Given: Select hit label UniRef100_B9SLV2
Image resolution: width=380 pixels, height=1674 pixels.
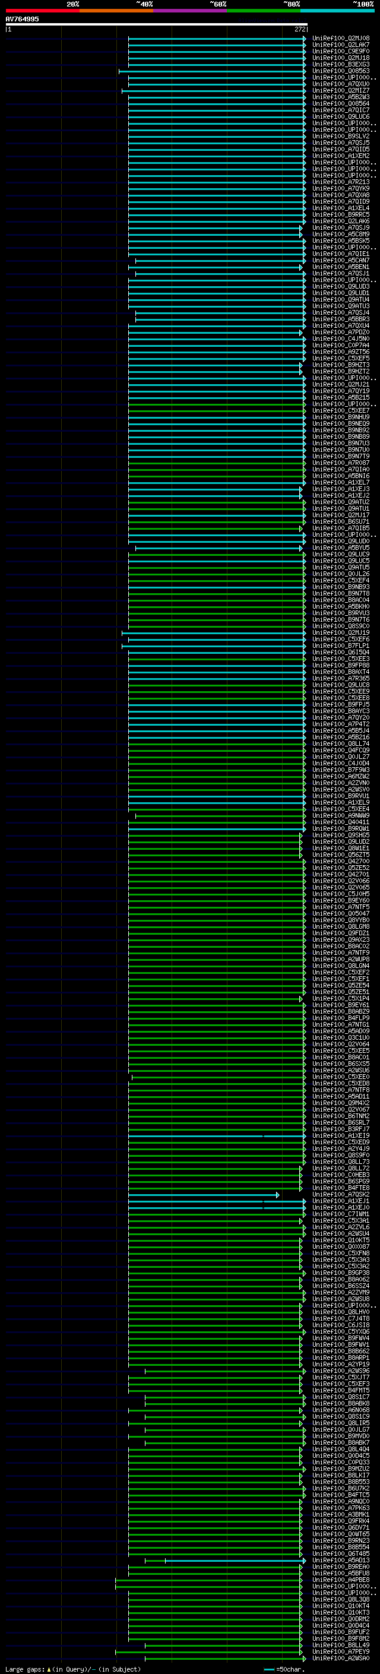Looking at the screenshot, I should (x=341, y=137).
